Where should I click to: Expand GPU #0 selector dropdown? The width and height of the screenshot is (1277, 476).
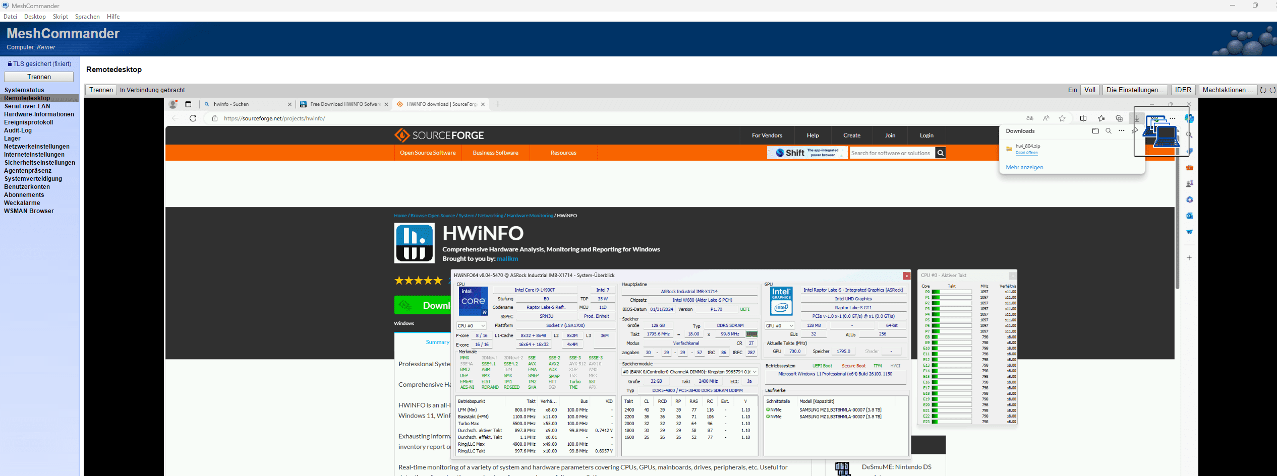click(x=780, y=326)
